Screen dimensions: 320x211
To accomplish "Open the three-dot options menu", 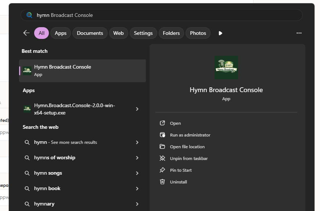I will coord(299,33).
